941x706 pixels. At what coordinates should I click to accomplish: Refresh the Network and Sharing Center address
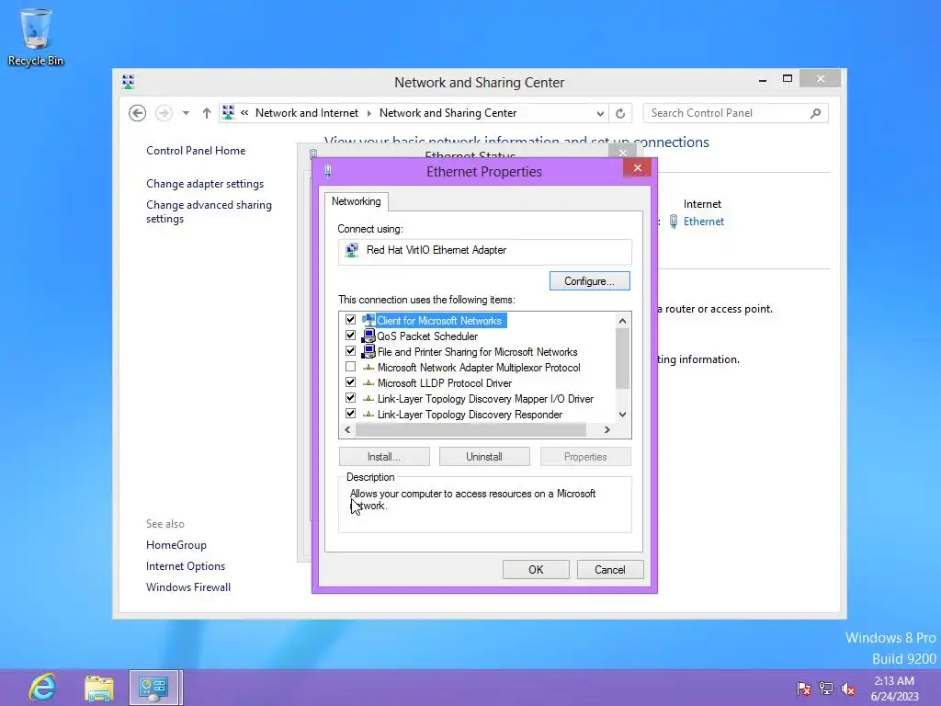tap(620, 113)
